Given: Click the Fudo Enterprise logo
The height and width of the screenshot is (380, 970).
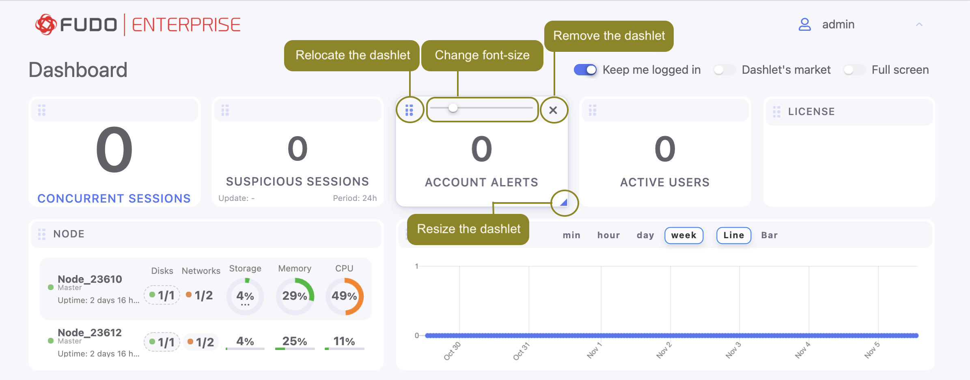Looking at the screenshot, I should pyautogui.click(x=138, y=25).
